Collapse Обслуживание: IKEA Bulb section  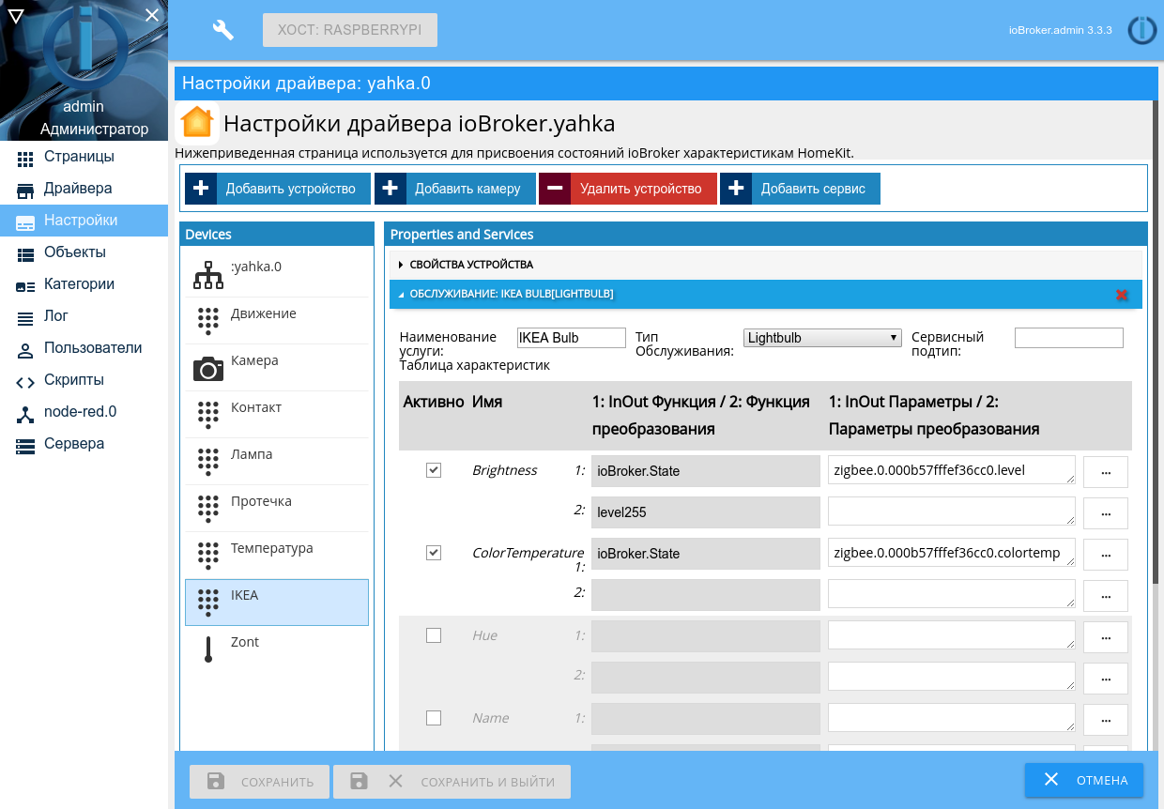(766, 294)
